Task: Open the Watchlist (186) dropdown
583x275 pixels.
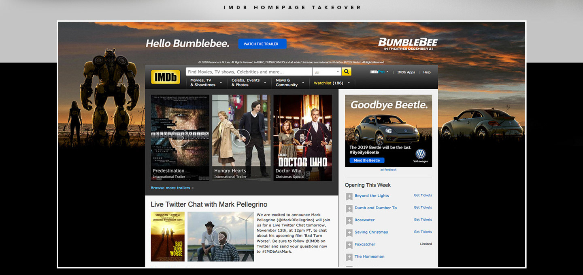Action: [x=332, y=83]
